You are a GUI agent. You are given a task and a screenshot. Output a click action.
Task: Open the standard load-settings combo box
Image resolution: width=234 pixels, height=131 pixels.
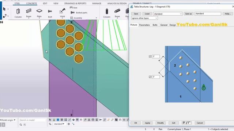(168, 14)
